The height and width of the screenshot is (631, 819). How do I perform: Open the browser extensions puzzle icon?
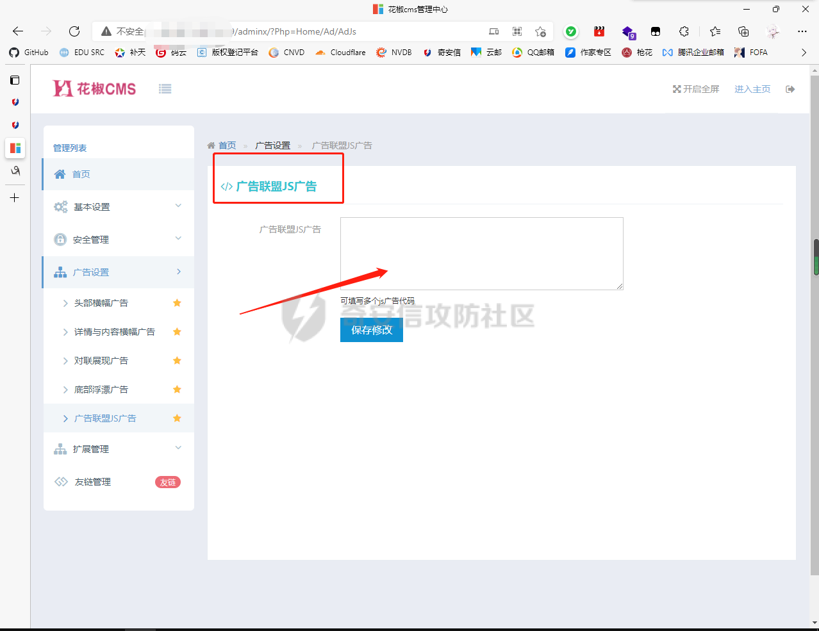pos(684,31)
